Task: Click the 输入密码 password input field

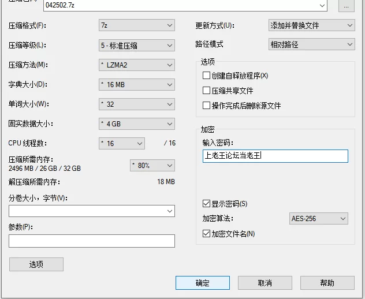Action: 275,156
